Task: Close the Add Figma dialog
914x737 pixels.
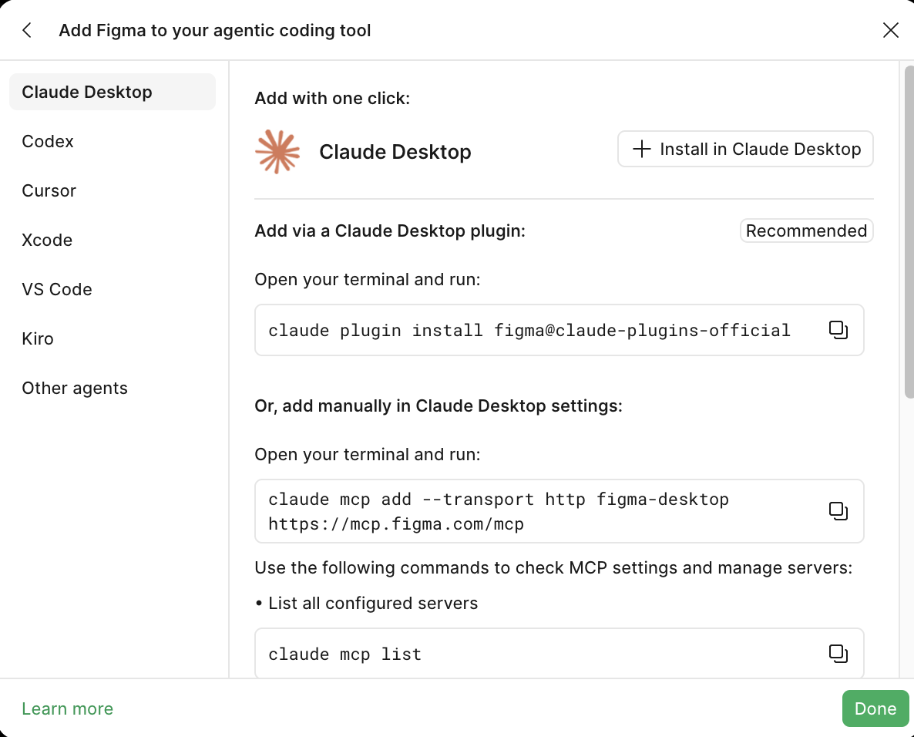Action: 890,30
